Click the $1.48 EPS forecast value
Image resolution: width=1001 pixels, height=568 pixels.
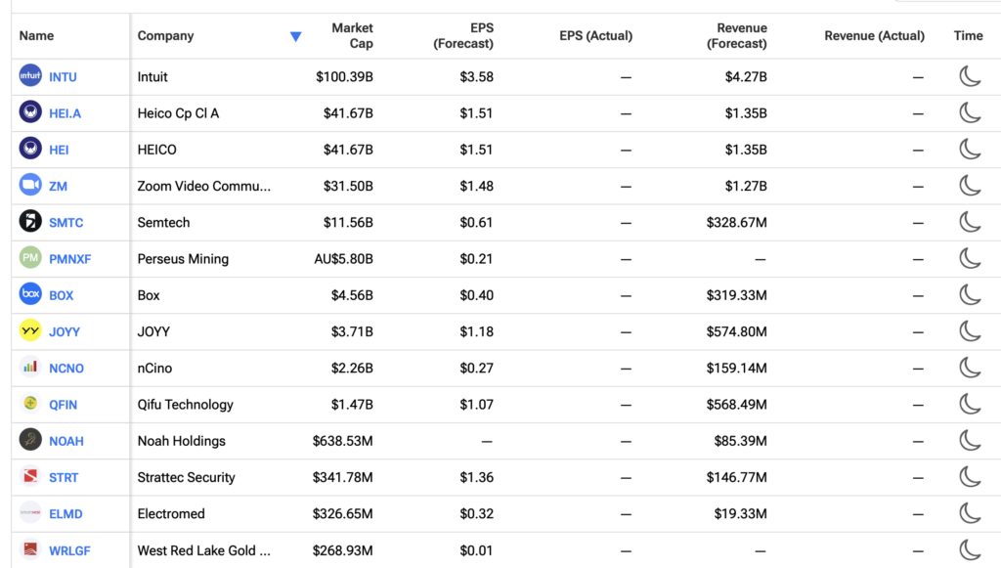pyautogui.click(x=476, y=186)
